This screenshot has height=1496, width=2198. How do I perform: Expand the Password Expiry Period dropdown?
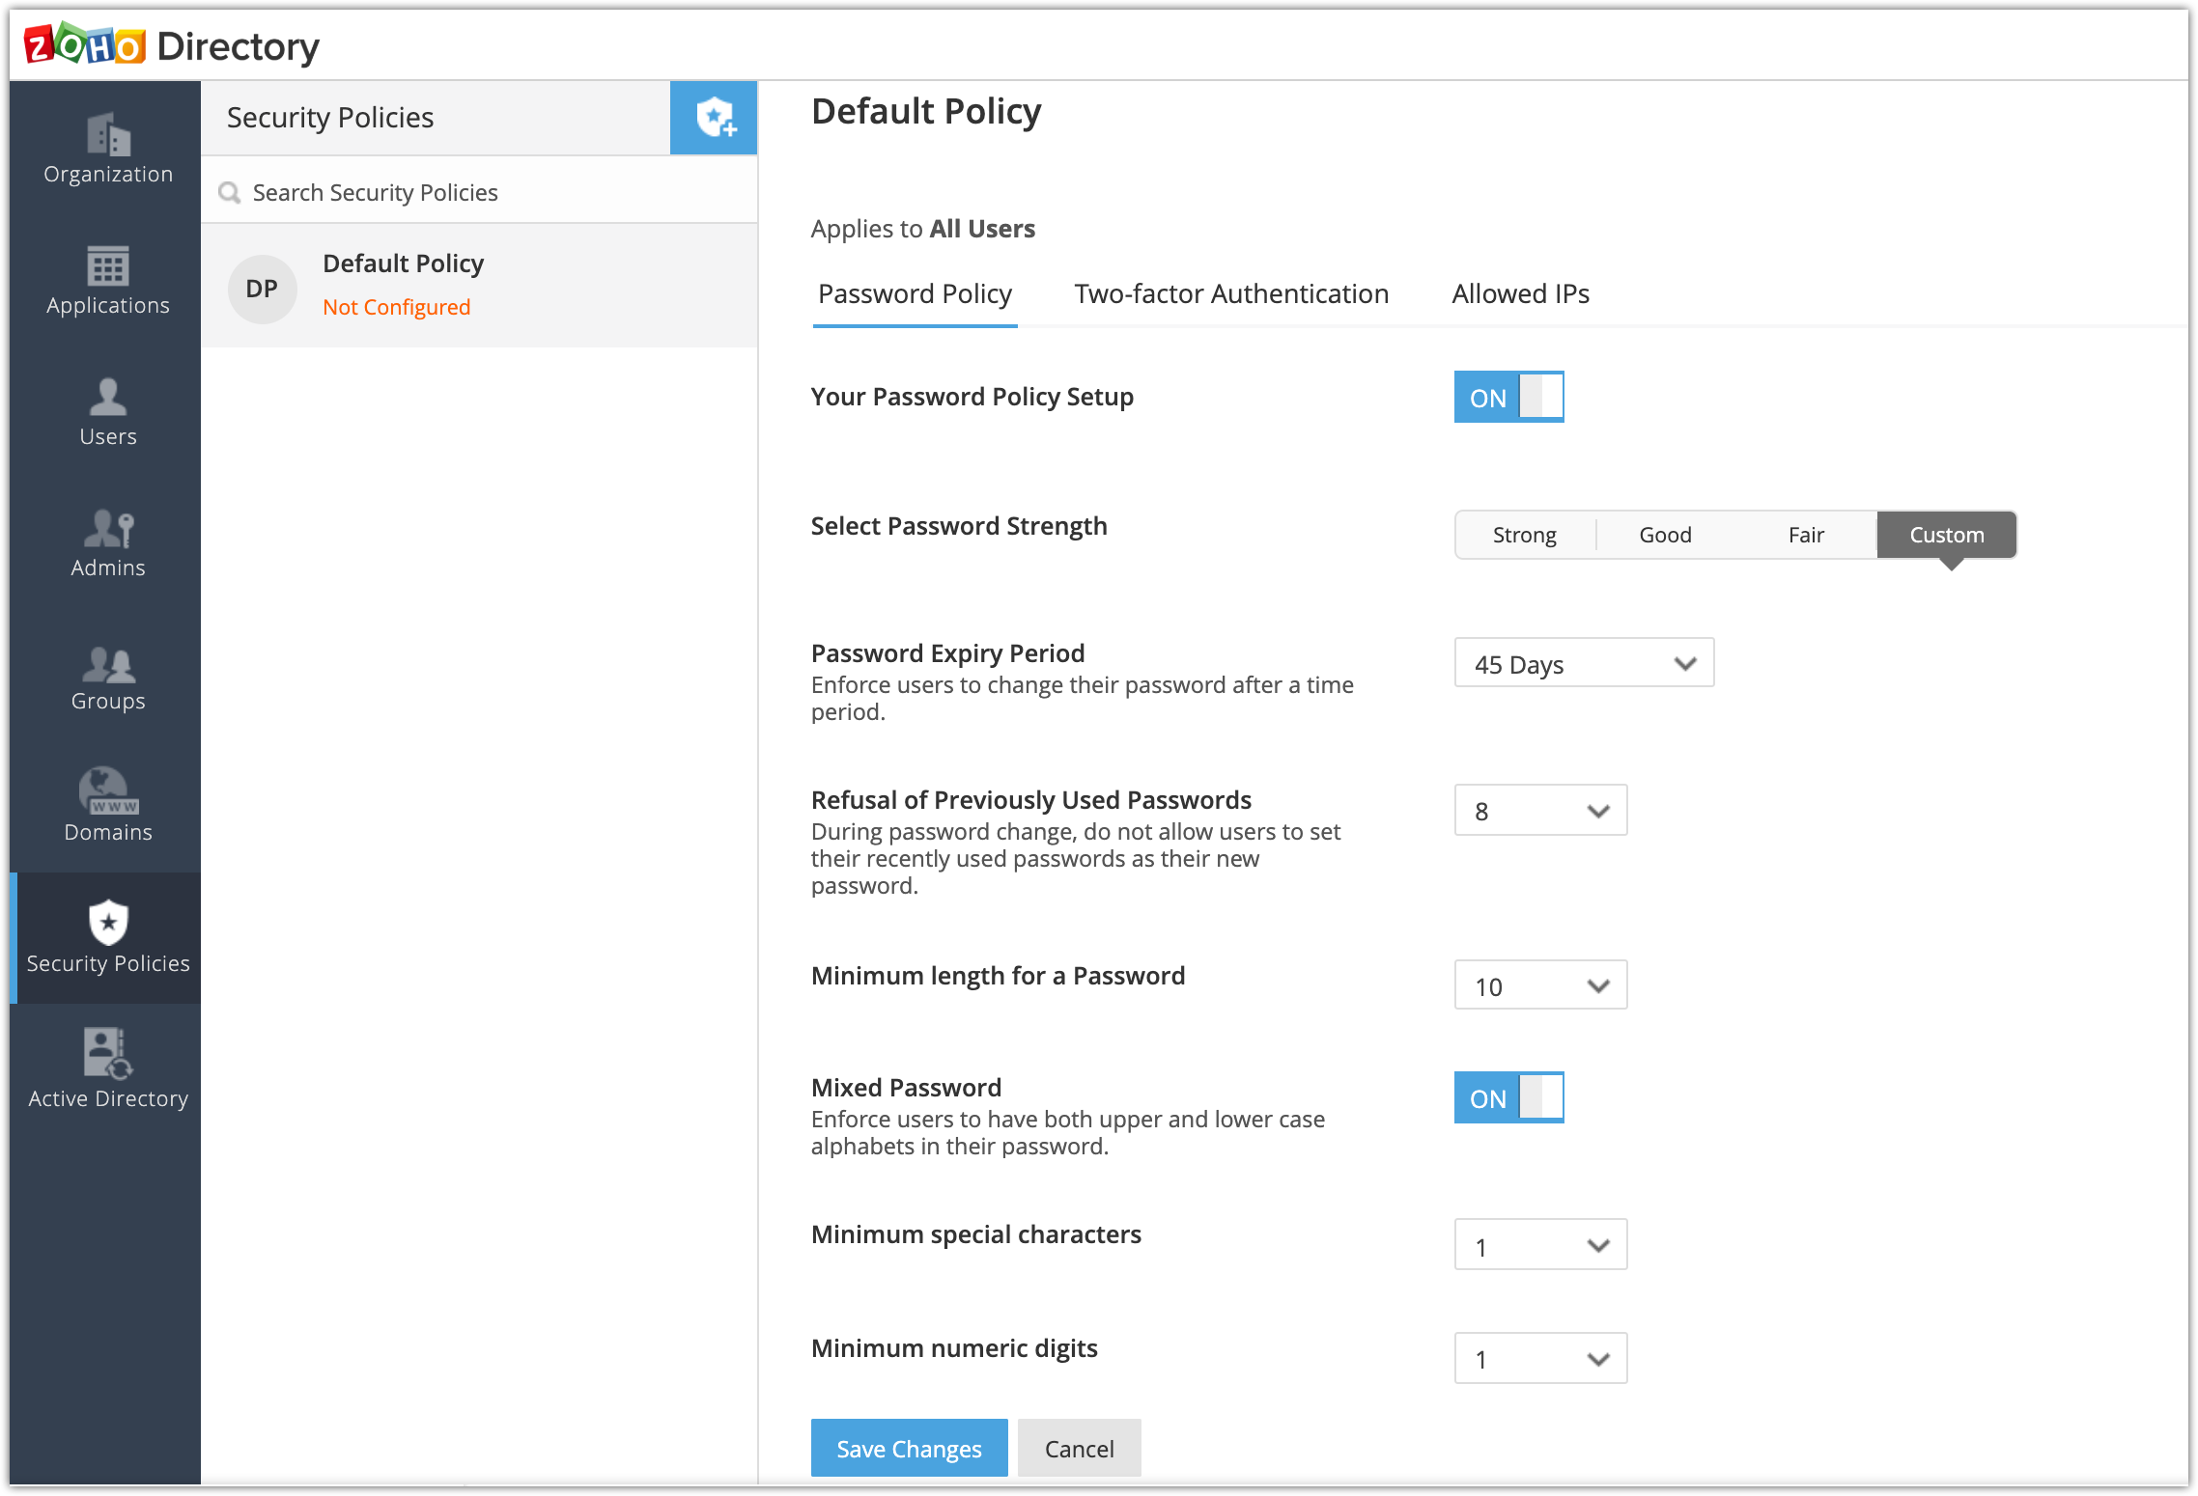[x=1583, y=663]
